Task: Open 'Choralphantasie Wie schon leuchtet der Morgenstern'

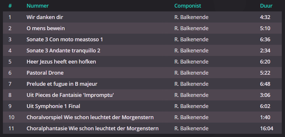Action: click(x=142, y=128)
